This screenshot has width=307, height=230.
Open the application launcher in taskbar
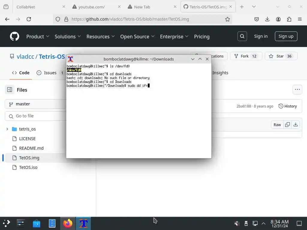(6, 223)
